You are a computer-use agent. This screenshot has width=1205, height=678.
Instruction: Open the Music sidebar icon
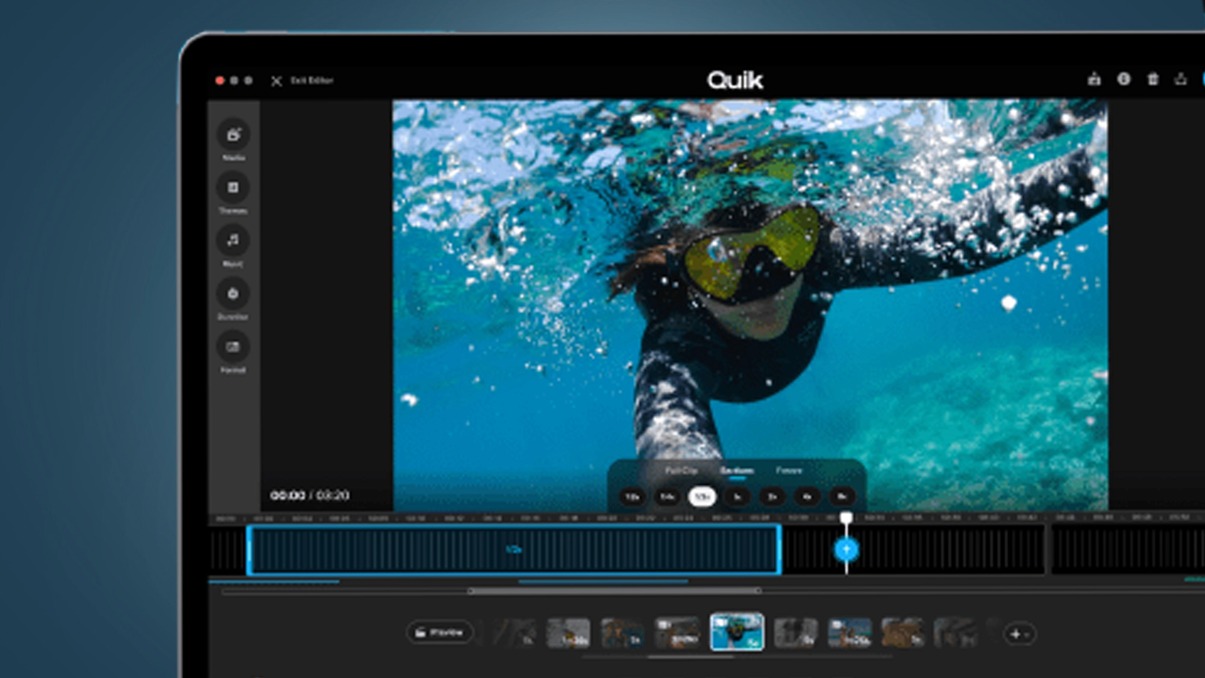point(233,241)
